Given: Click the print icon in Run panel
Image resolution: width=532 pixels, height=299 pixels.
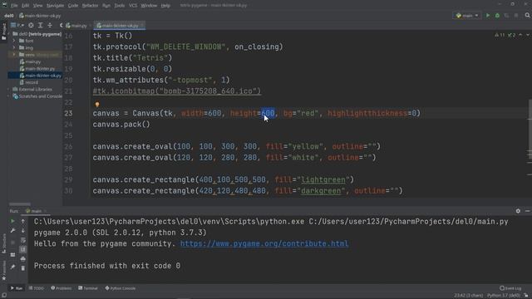Looking at the screenshot, I should (23, 259).
